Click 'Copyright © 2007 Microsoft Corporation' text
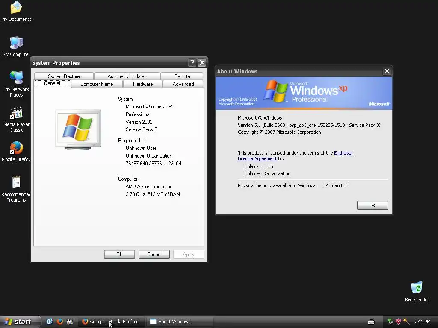Screen dimensions: 438x328 coord(279,132)
